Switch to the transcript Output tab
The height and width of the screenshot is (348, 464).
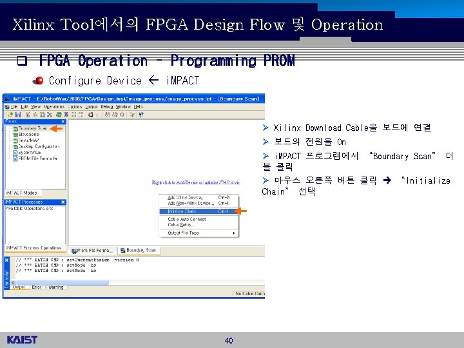(x=19, y=287)
